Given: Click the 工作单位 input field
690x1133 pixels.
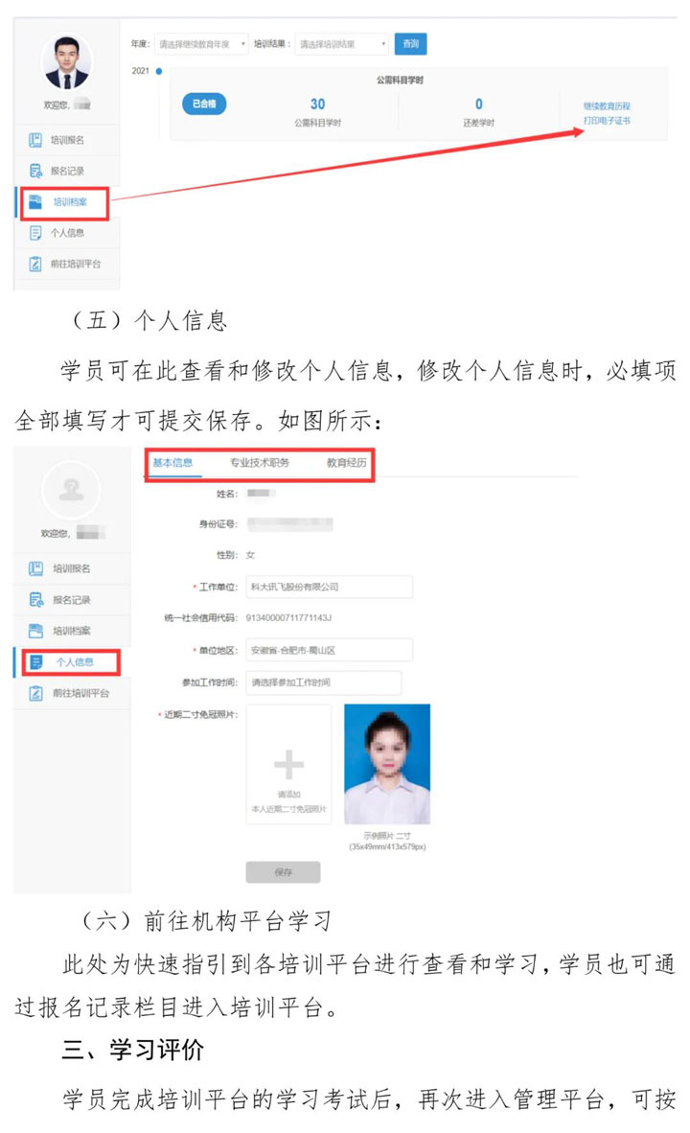Looking at the screenshot, I should pyautogui.click(x=328, y=587).
